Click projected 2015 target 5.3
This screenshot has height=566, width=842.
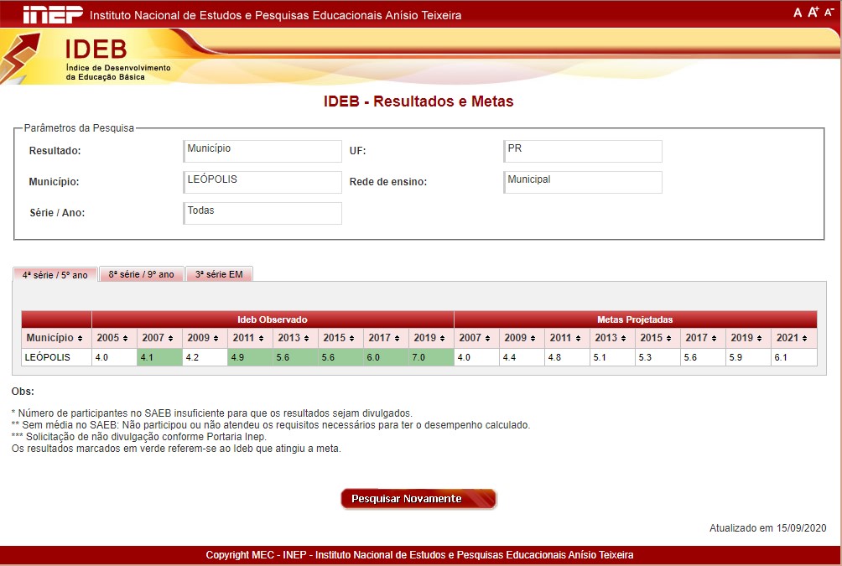657,357
